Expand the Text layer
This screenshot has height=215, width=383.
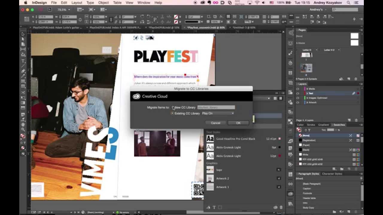[307, 93]
